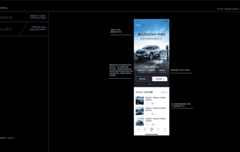Click the signal strength icon in status bar
The width and height of the screenshot is (240, 152).
pos(163,22)
